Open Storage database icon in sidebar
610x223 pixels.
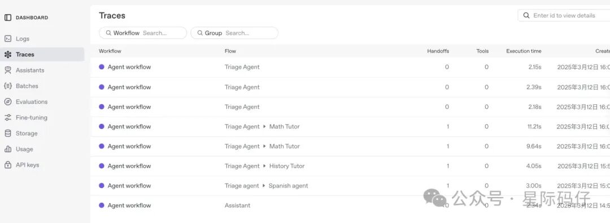tap(8, 133)
